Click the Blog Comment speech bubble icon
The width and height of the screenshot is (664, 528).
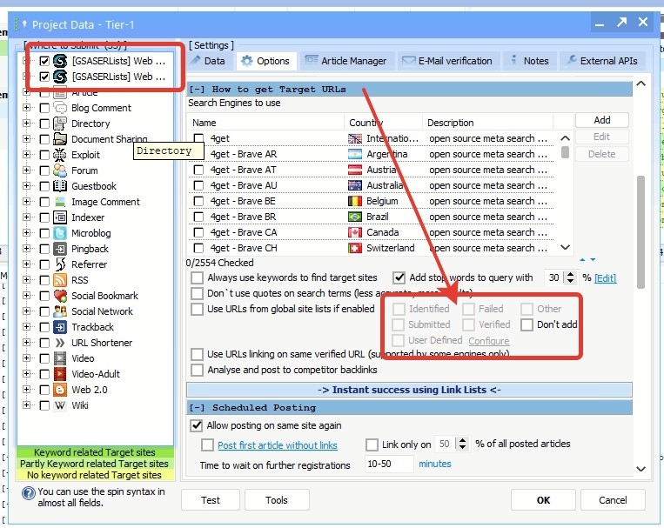(60, 108)
